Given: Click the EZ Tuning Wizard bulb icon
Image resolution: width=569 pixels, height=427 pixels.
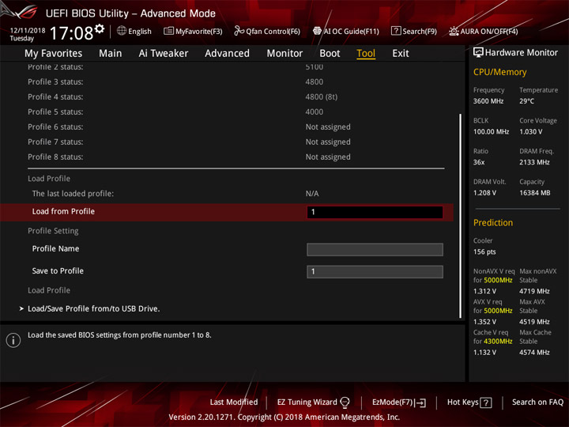Looking at the screenshot, I should point(345,402).
